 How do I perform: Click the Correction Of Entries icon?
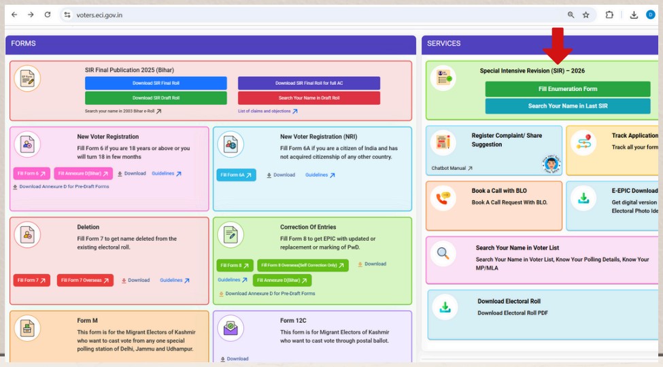click(x=231, y=235)
